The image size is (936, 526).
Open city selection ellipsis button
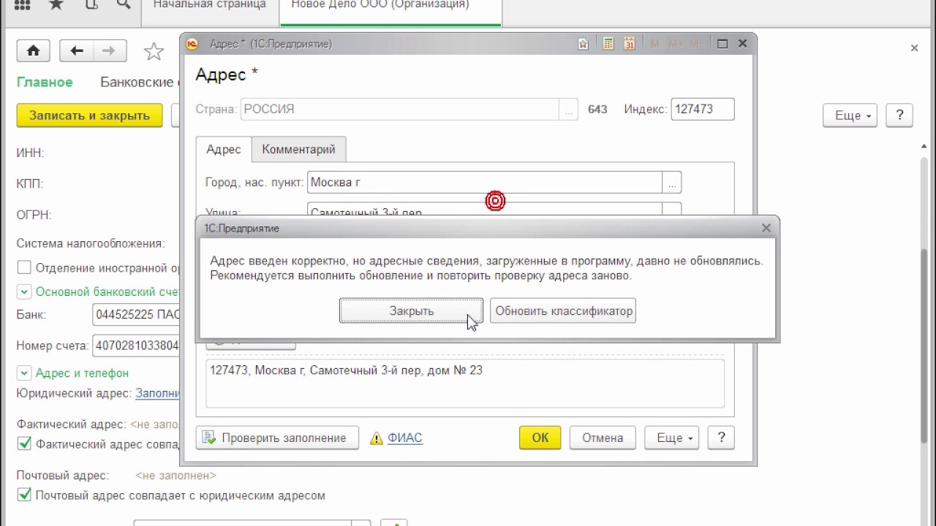[672, 183]
